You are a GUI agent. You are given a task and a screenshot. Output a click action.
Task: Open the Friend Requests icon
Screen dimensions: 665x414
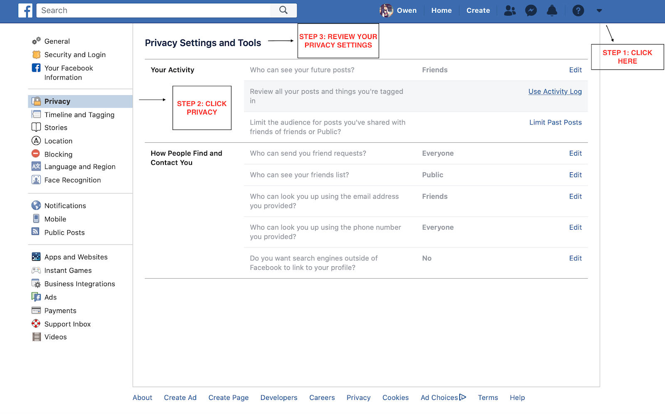point(510,10)
